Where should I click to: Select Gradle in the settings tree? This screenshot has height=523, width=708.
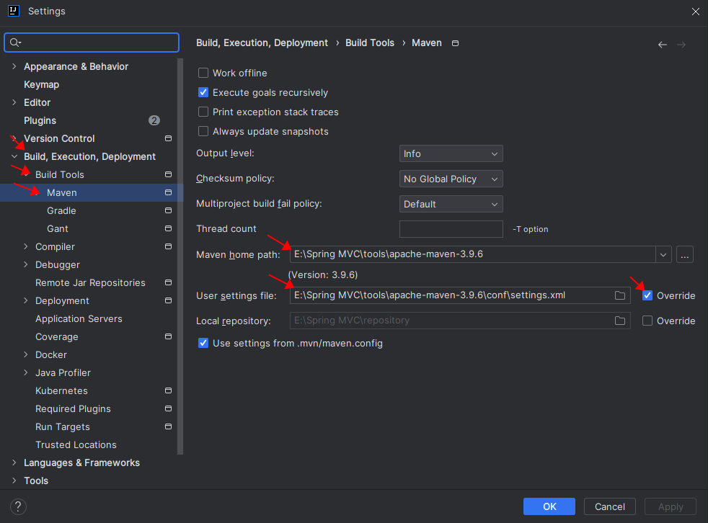(x=61, y=210)
